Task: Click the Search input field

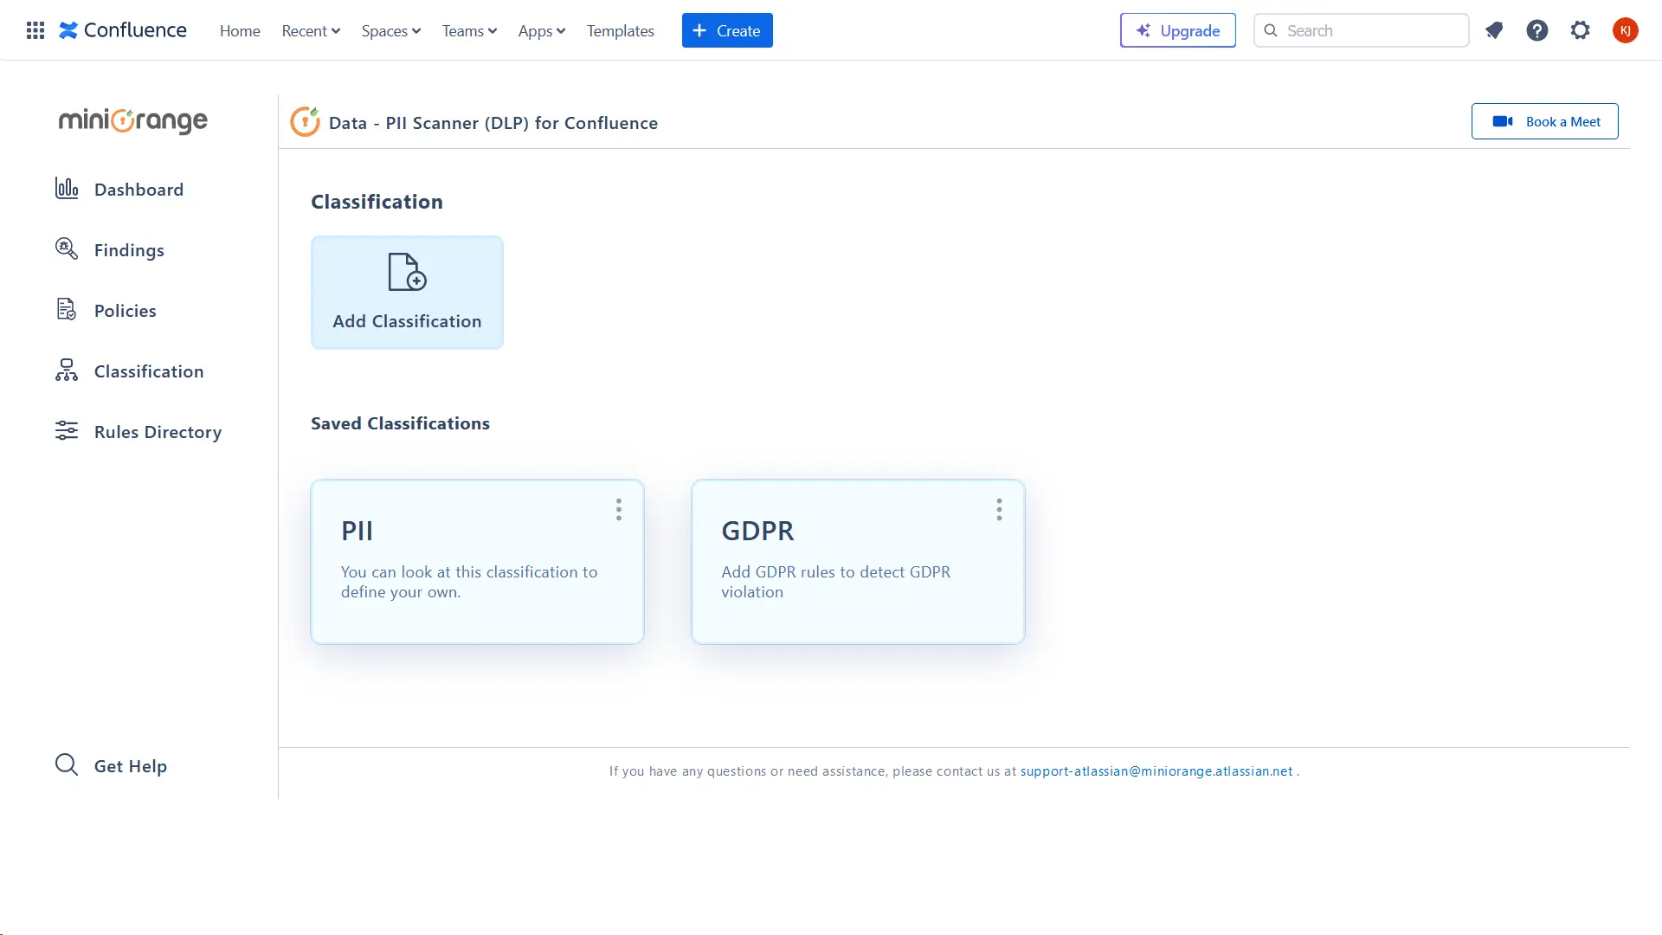Action: coord(1372,30)
